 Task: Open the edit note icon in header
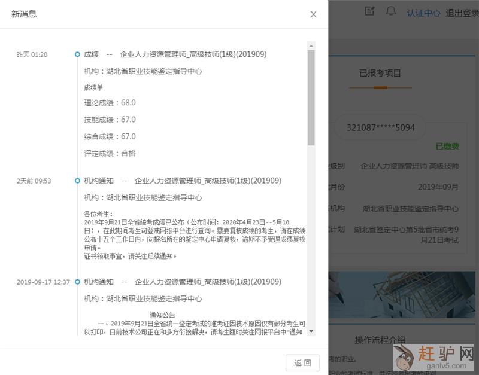point(369,11)
